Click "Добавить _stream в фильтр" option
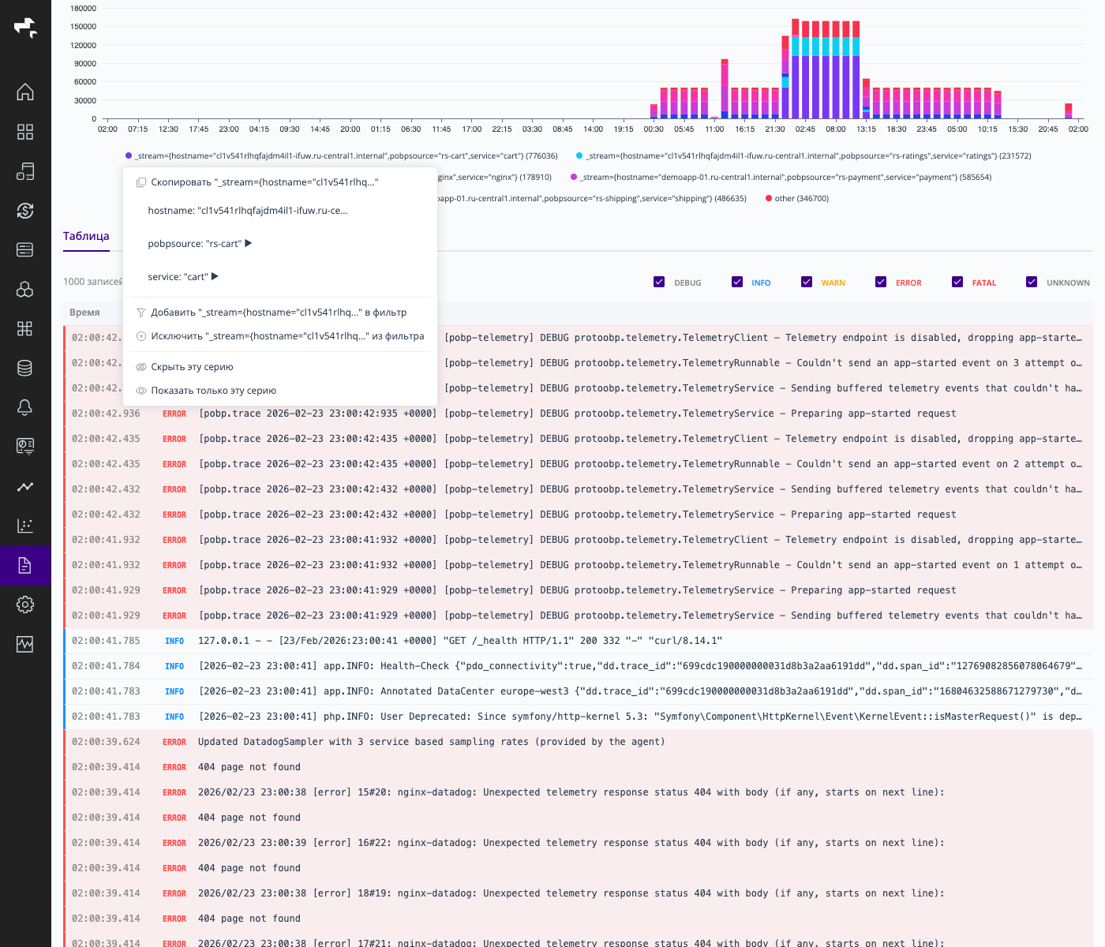The width and height of the screenshot is (1105, 947). pos(278,313)
